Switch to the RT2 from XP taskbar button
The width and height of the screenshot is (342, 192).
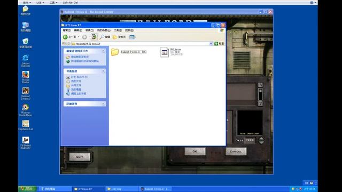[x=88, y=189]
